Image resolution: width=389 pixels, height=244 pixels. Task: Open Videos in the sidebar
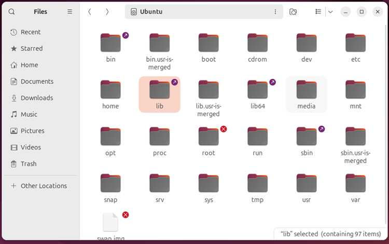pos(41,147)
